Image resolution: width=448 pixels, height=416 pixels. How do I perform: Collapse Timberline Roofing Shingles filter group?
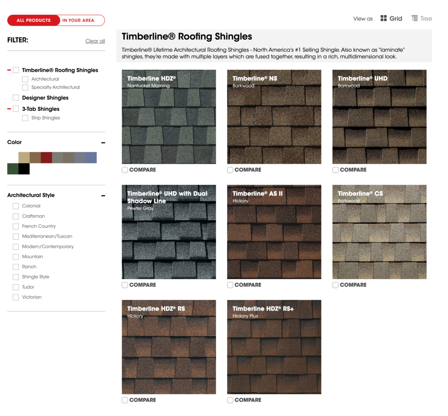click(9, 70)
